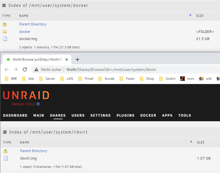The width and height of the screenshot is (220, 173).
Task: Open the USERS menu tab
Action: (x=78, y=115)
